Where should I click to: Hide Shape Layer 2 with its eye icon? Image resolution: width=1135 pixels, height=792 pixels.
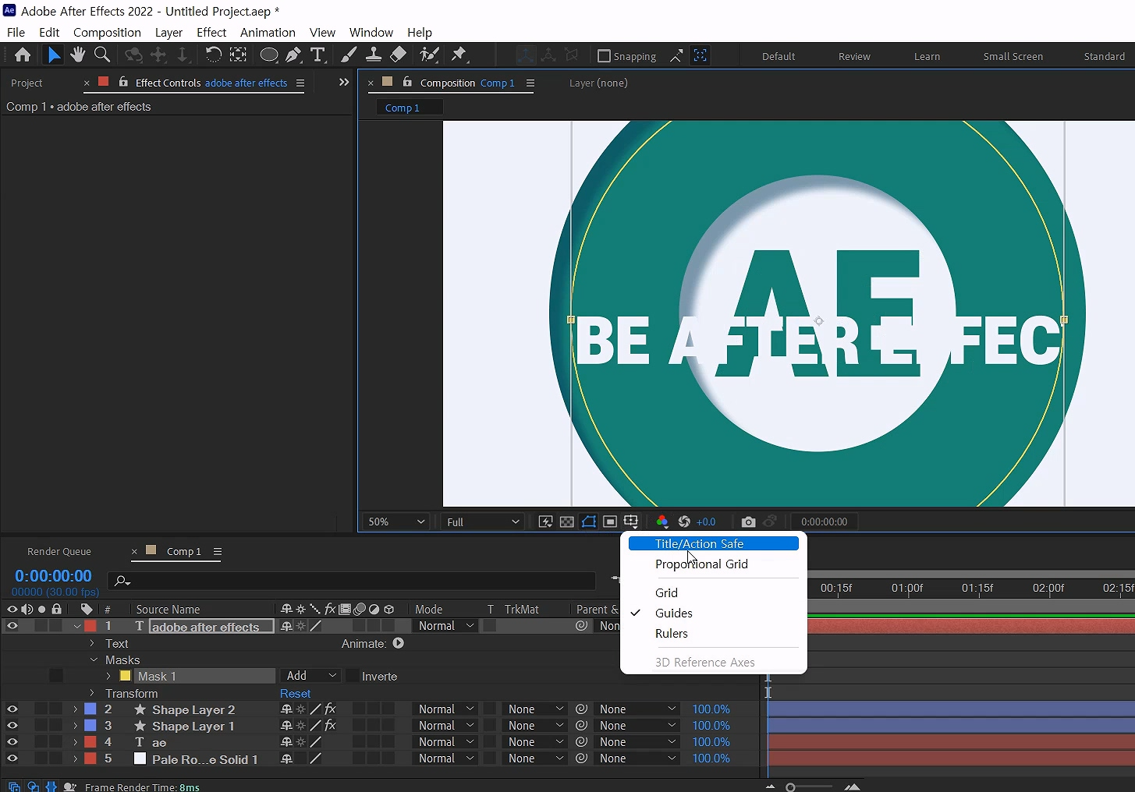[12, 709]
